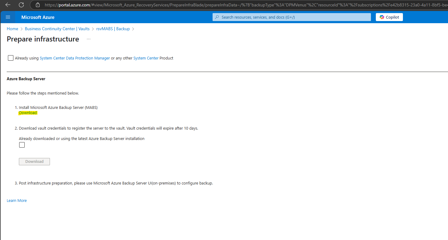Focus the Search resources, services, and docs box
This screenshot has height=240, width=448.
[292, 17]
